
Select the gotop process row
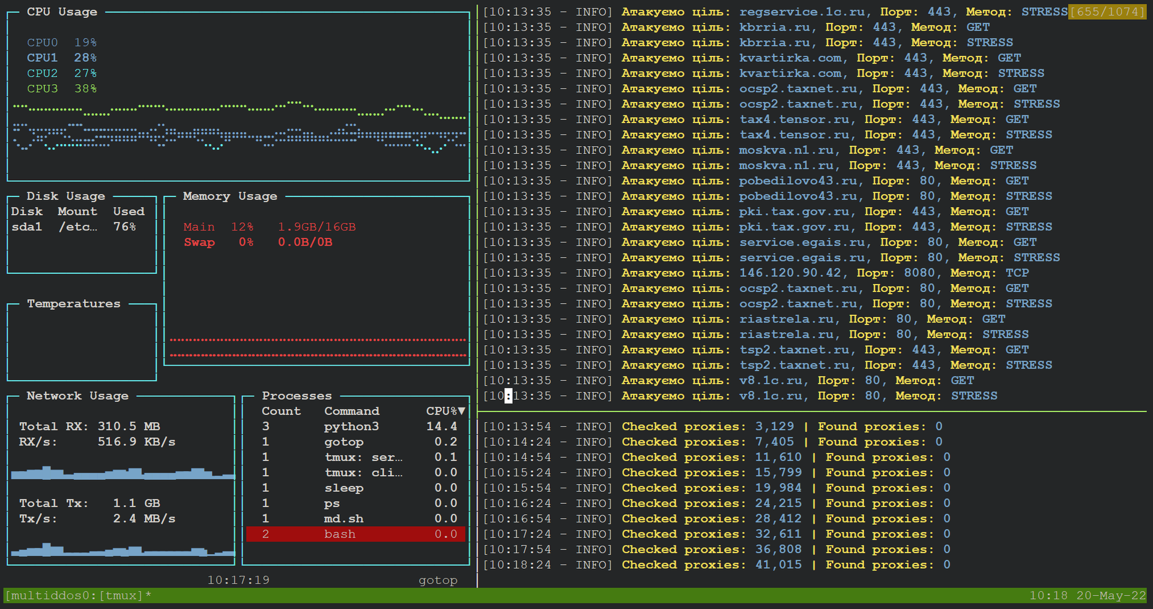tap(356, 442)
